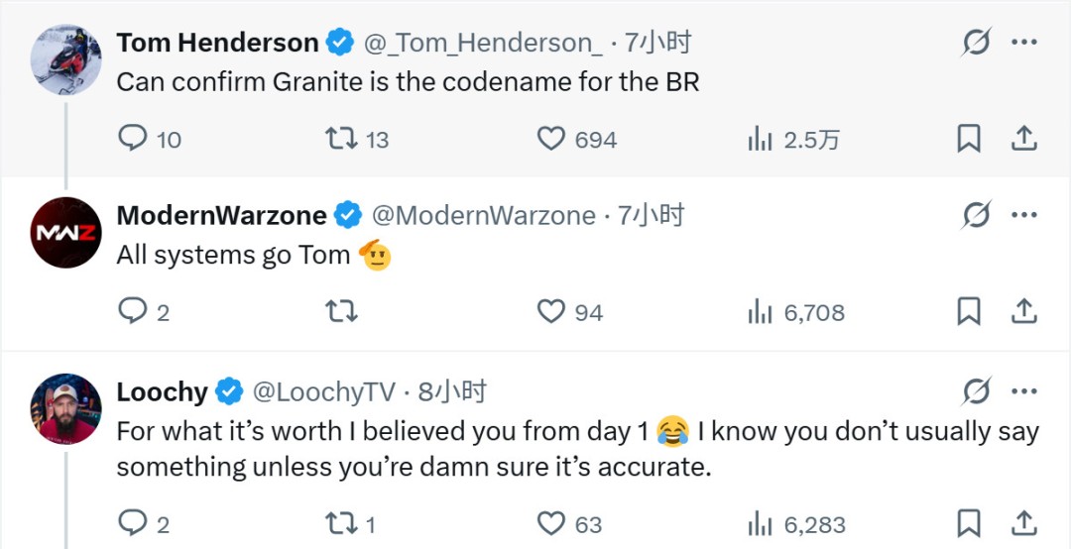
Task: Share ModernWarzone's tweet
Action: pos(1023,312)
